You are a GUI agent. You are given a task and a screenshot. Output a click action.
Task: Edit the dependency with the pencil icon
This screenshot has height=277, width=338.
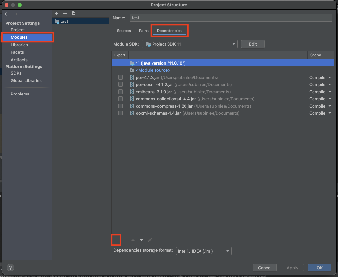[150, 240]
